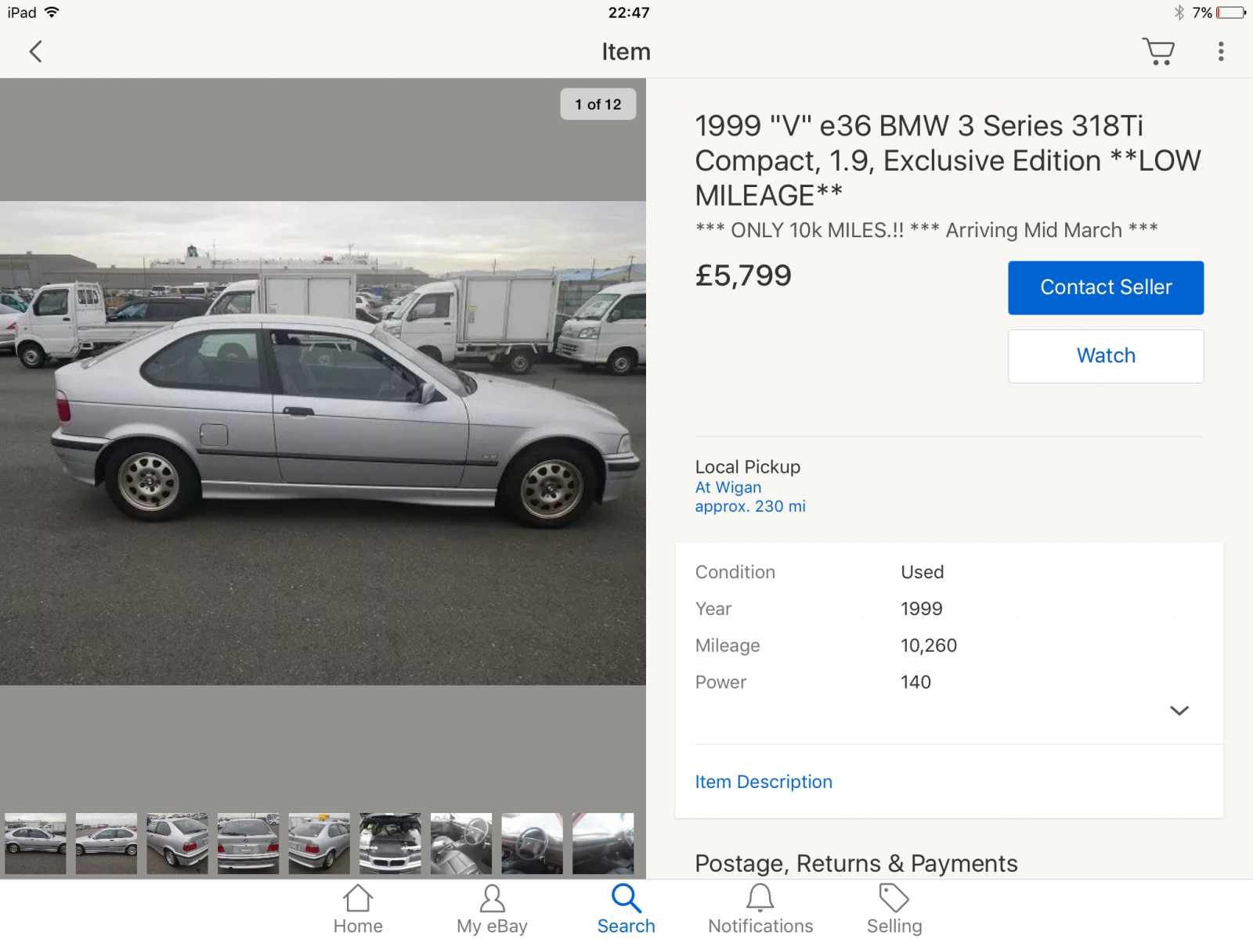This screenshot has width=1253, height=939.
Task: Open the main BMW photo fullscreen
Action: point(323,444)
